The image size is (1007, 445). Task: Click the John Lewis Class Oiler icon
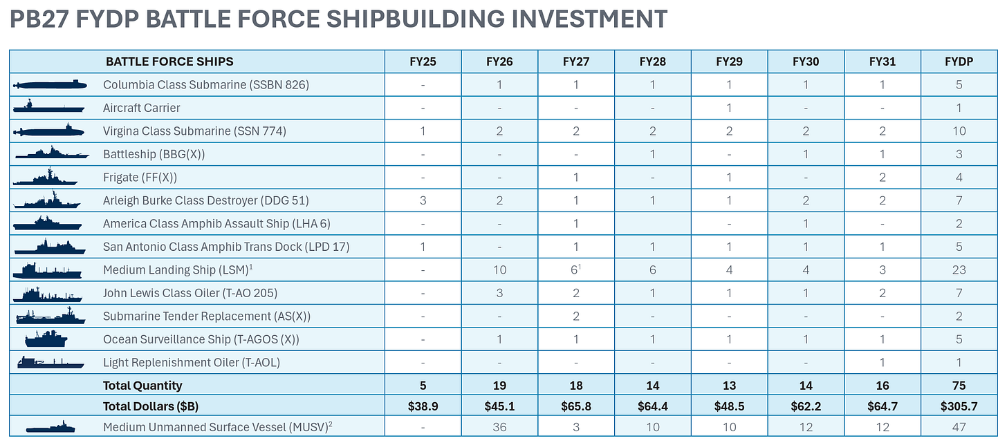click(48, 293)
